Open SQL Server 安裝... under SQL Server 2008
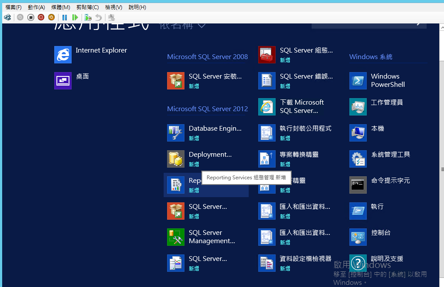This screenshot has height=287, width=444. [x=204, y=81]
